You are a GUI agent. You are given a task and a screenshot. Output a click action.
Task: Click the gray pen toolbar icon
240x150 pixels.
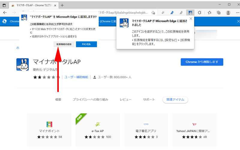(x=181, y=13)
